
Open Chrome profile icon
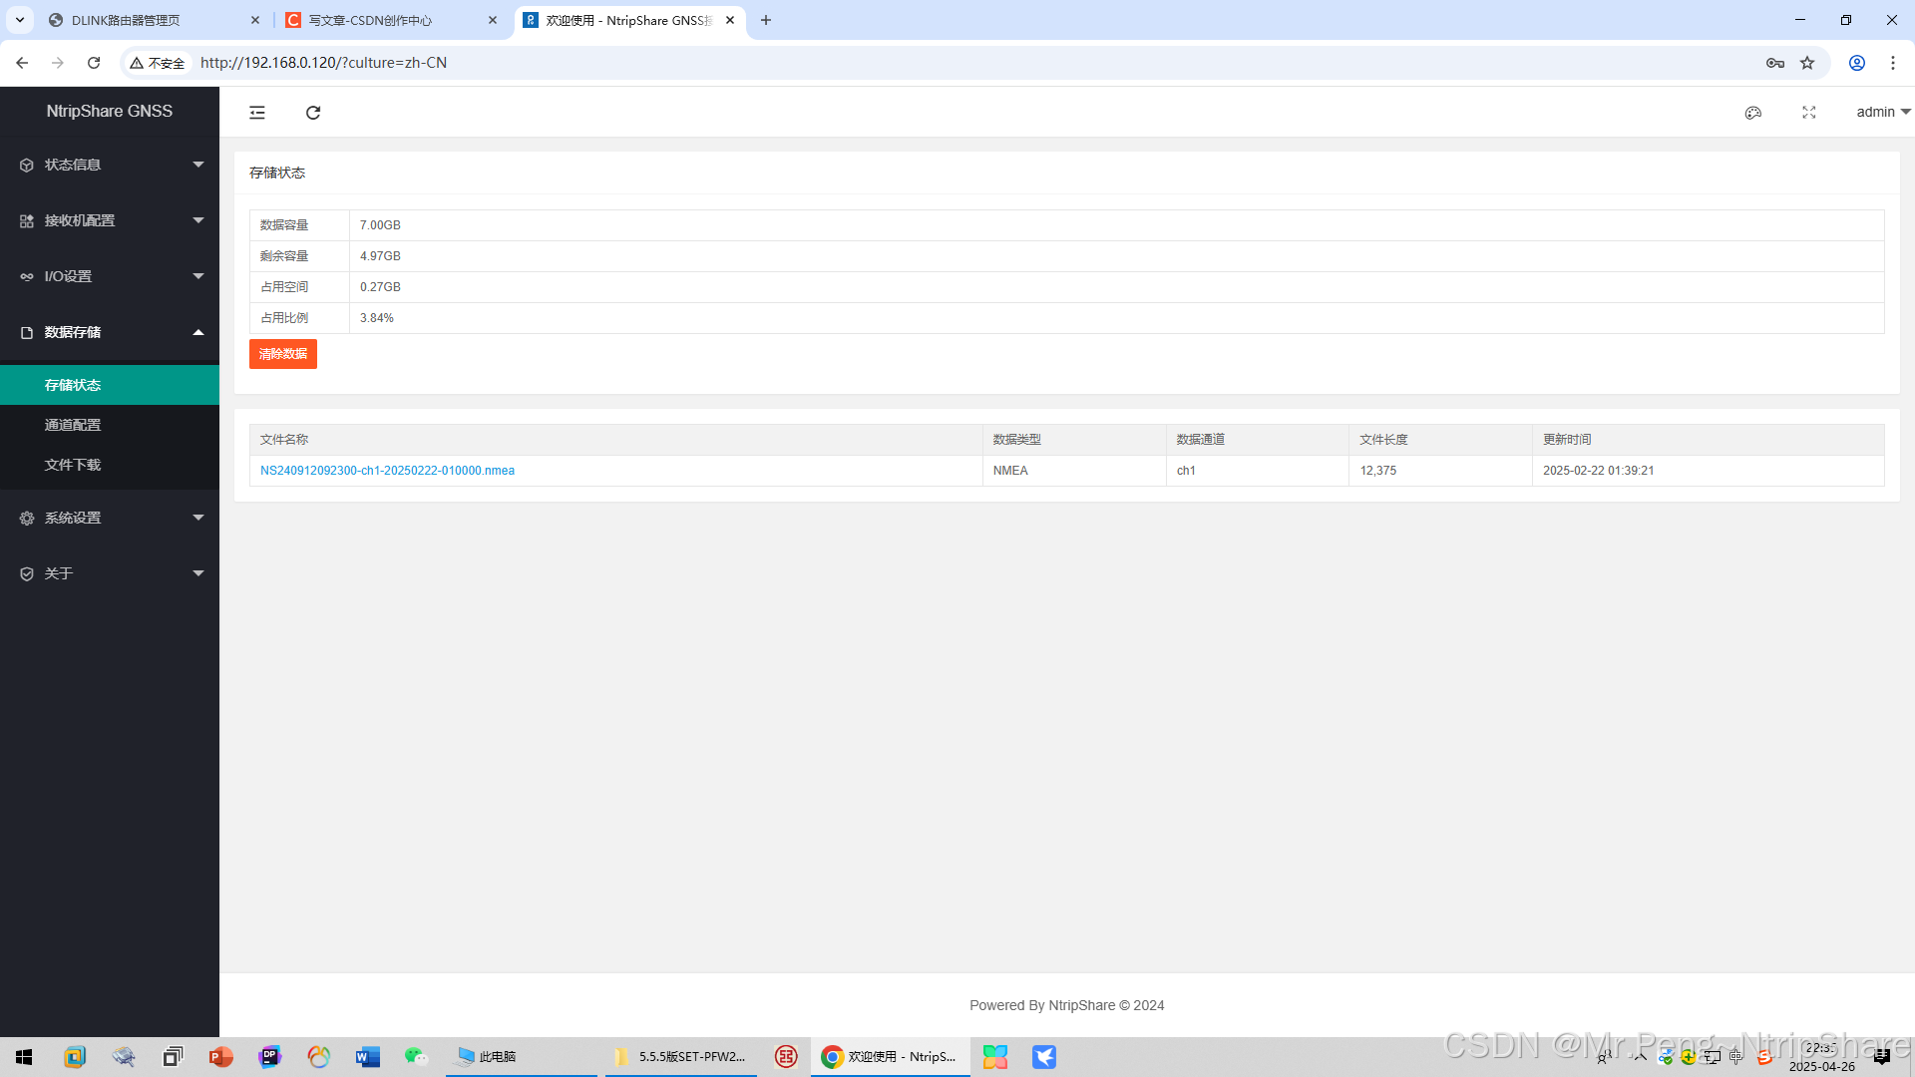click(x=1857, y=63)
